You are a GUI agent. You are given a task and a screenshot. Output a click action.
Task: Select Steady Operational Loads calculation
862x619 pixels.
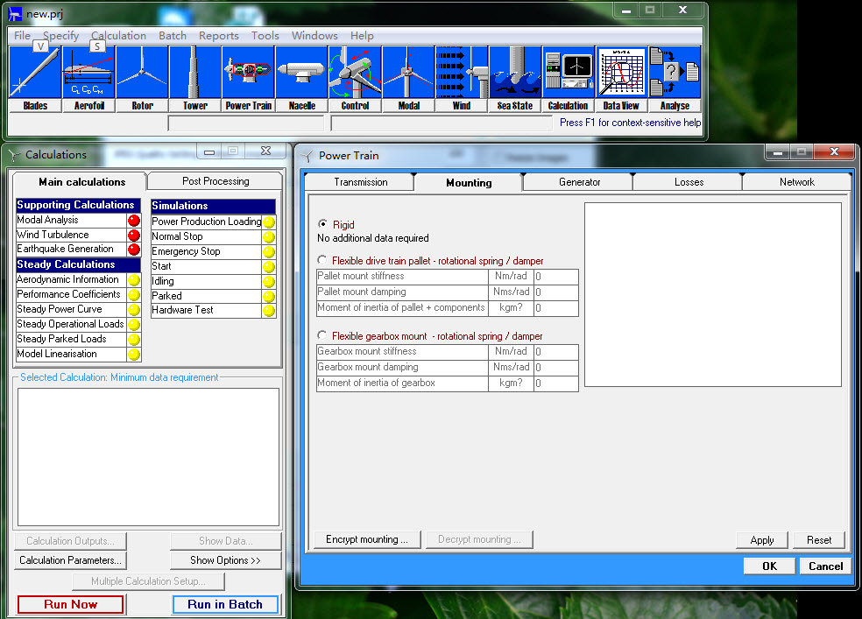point(71,324)
